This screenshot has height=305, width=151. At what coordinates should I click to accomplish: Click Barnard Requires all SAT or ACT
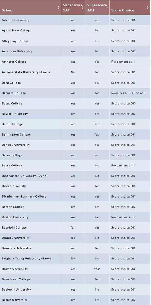[128, 93]
